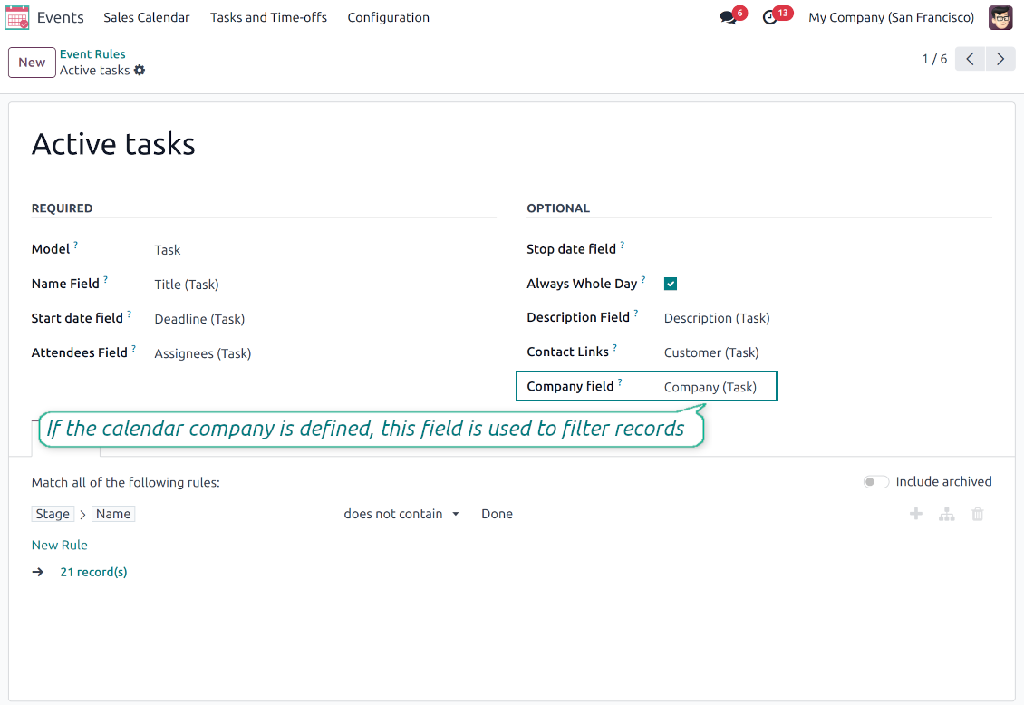
Task: Show help tooltip for Always Whole Day
Action: click(x=643, y=279)
